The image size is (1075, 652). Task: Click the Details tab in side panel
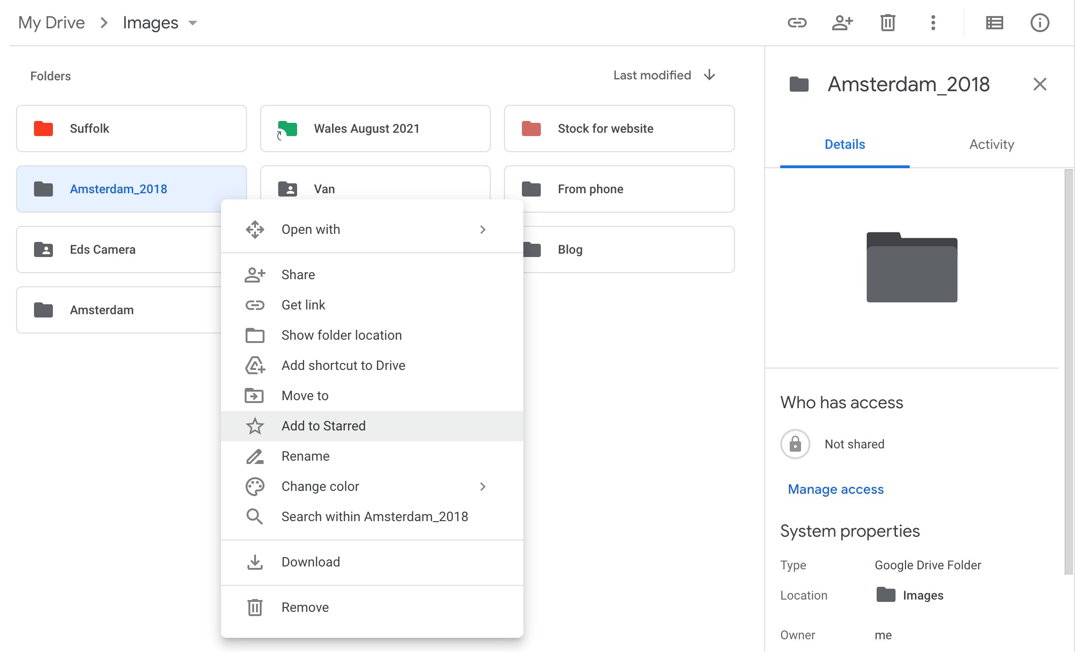845,145
